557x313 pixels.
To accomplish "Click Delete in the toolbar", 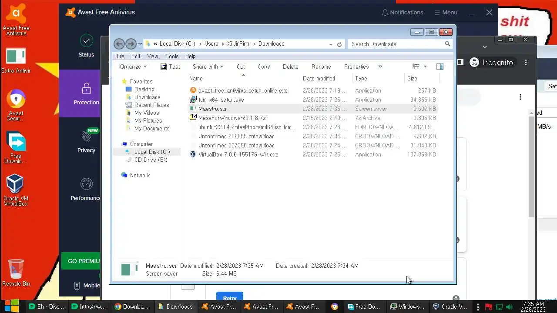I will pyautogui.click(x=290, y=67).
